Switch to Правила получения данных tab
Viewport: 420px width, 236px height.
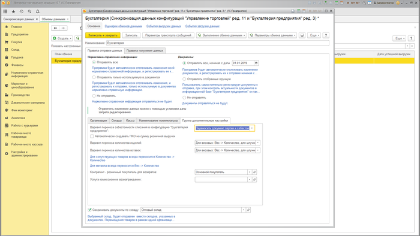point(145,50)
